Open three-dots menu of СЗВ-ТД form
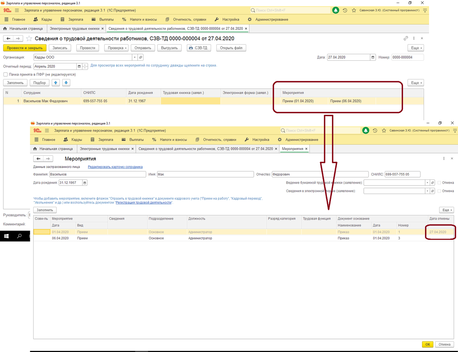The width and height of the screenshot is (458, 352). (414, 39)
